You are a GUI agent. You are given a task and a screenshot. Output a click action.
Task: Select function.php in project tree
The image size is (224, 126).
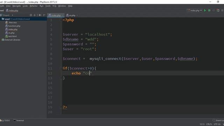tap(14, 26)
